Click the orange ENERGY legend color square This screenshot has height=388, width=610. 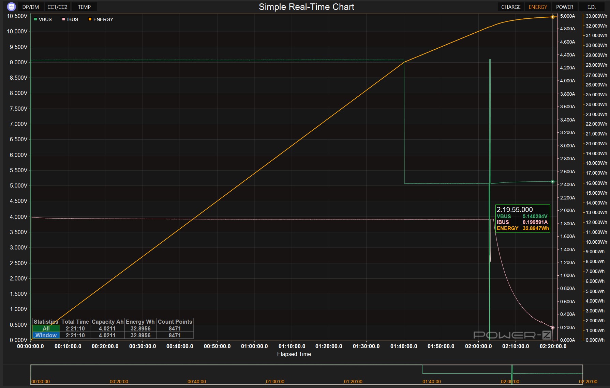tap(90, 19)
